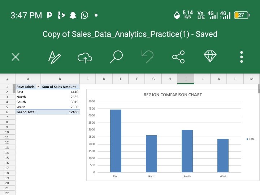Tap the Region Comparison Chart title
The image size is (260, 195).
(x=173, y=95)
